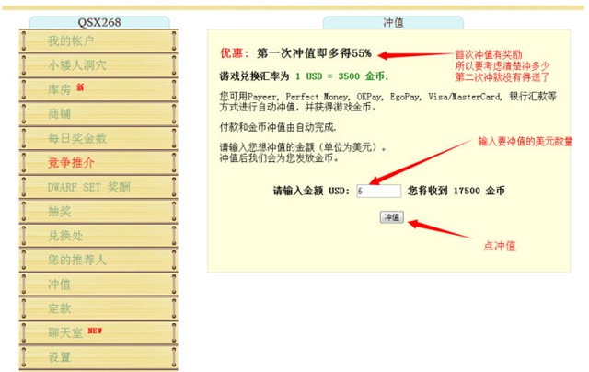Open the 库房 warehouse menu item
This screenshot has height=372, width=589.
pos(60,89)
